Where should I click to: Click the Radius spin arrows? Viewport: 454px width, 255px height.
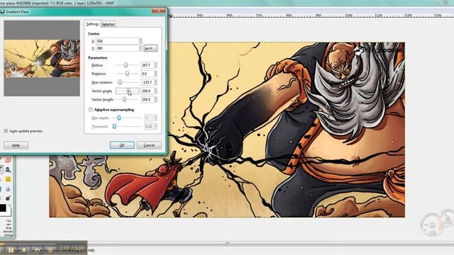point(156,65)
